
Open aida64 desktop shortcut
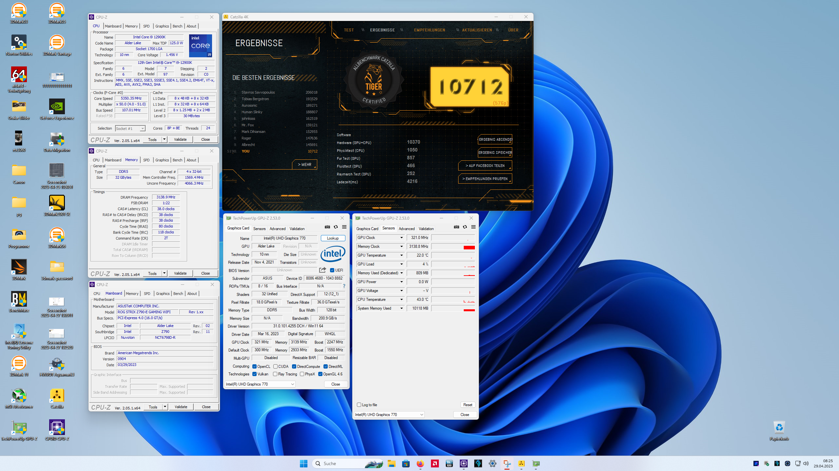pyautogui.click(x=19, y=80)
